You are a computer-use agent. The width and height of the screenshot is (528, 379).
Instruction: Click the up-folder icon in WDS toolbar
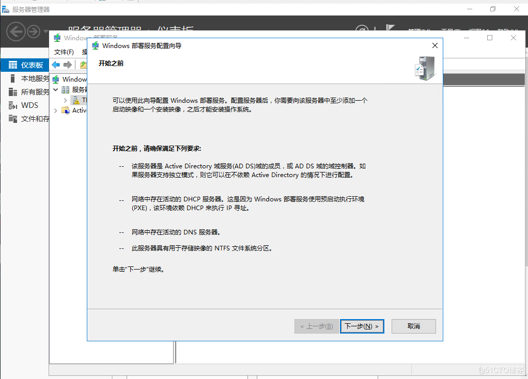click(x=83, y=65)
